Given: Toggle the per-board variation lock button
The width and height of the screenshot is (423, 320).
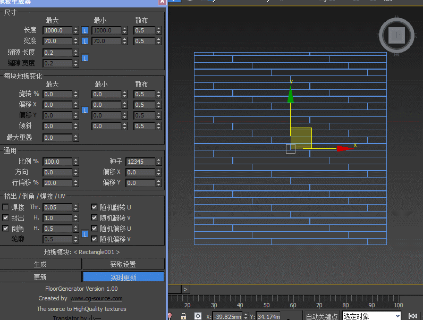Looking at the screenshot, I should 85,110.
